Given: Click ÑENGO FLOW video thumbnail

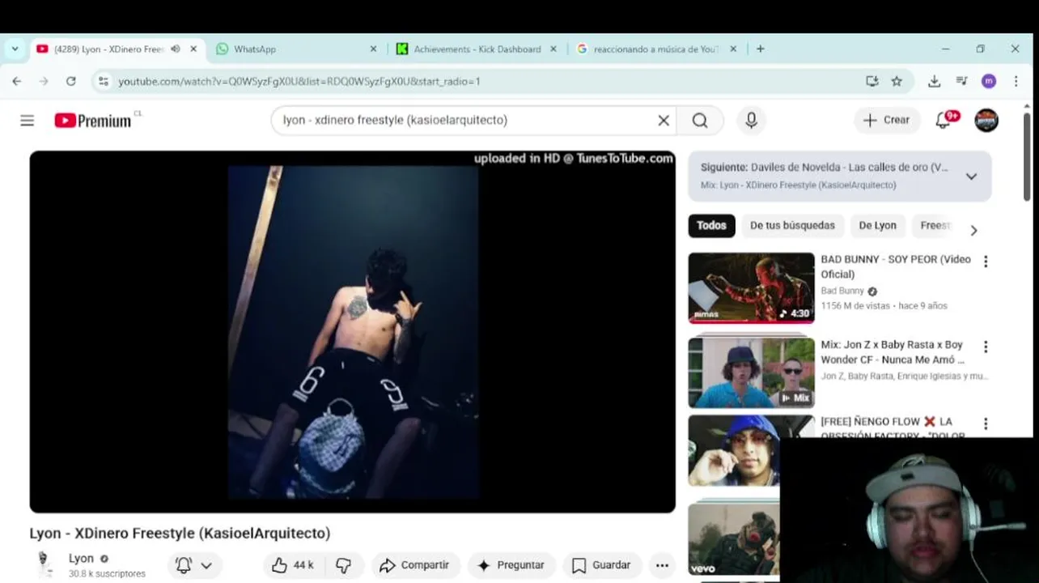Looking at the screenshot, I should [x=734, y=451].
